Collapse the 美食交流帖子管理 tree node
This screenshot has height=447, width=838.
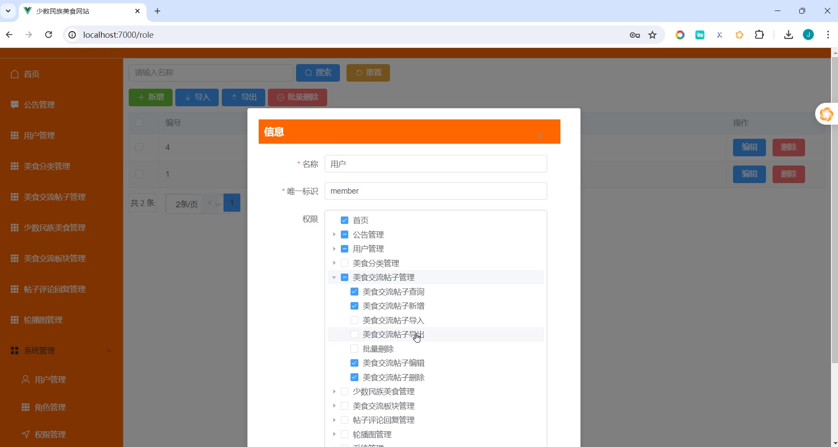pos(334,277)
